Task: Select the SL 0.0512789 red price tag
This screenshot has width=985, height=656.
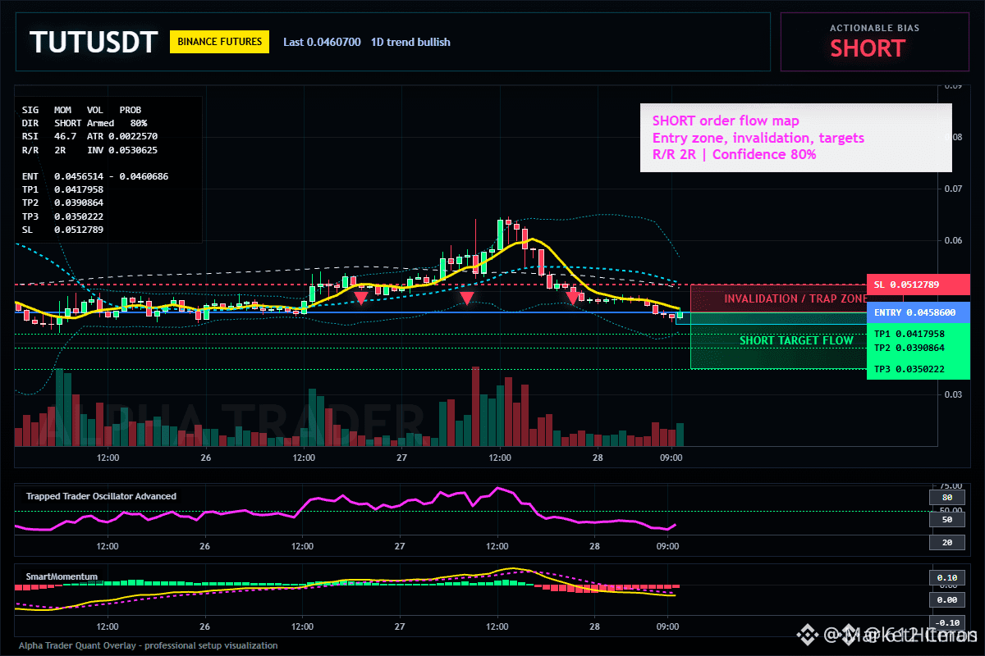Action: 919,285
